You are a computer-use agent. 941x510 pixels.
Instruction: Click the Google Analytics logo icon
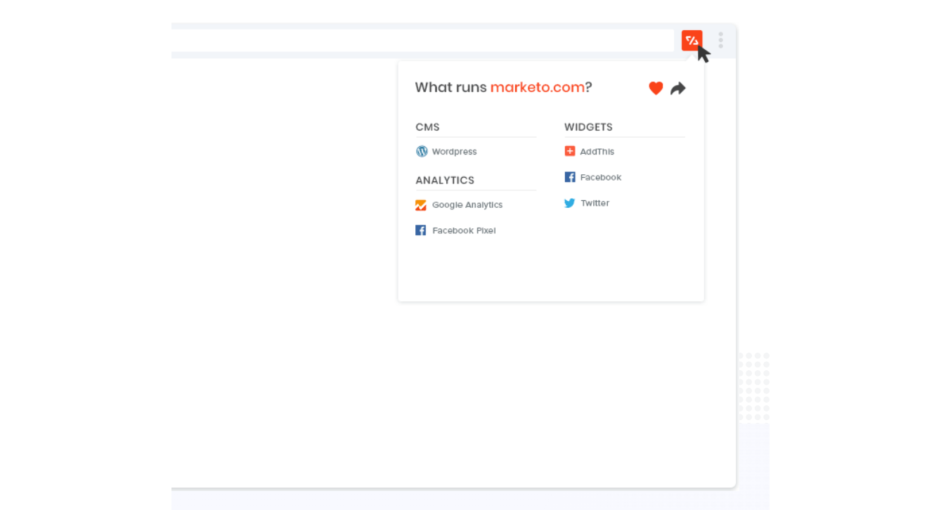[421, 205]
